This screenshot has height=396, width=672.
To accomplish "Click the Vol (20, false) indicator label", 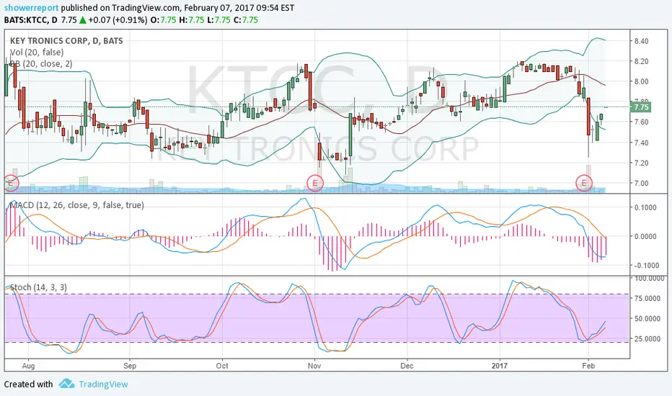I will coord(37,53).
